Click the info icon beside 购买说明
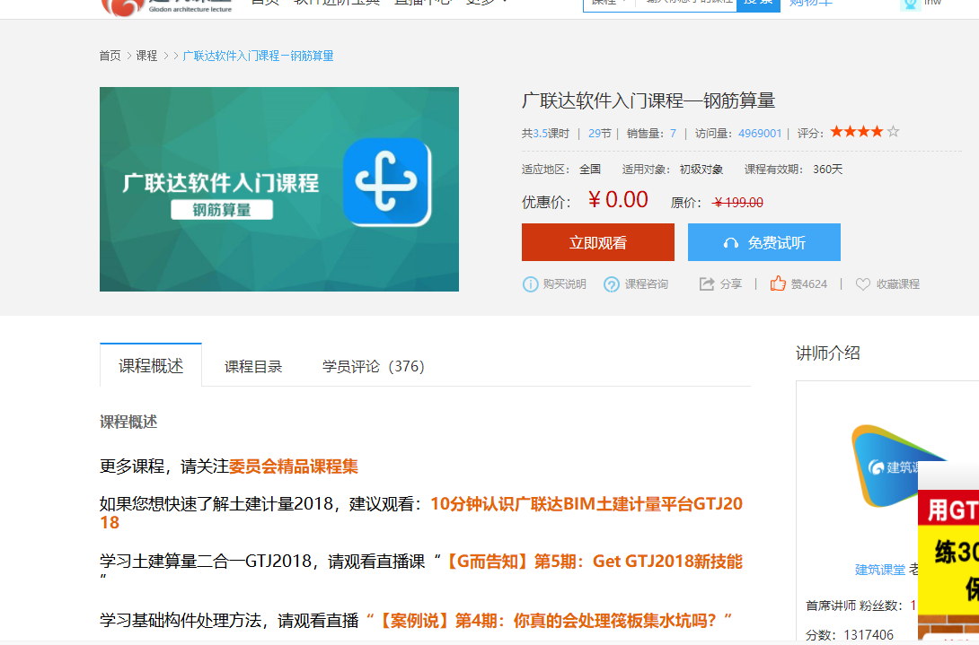 (x=530, y=284)
